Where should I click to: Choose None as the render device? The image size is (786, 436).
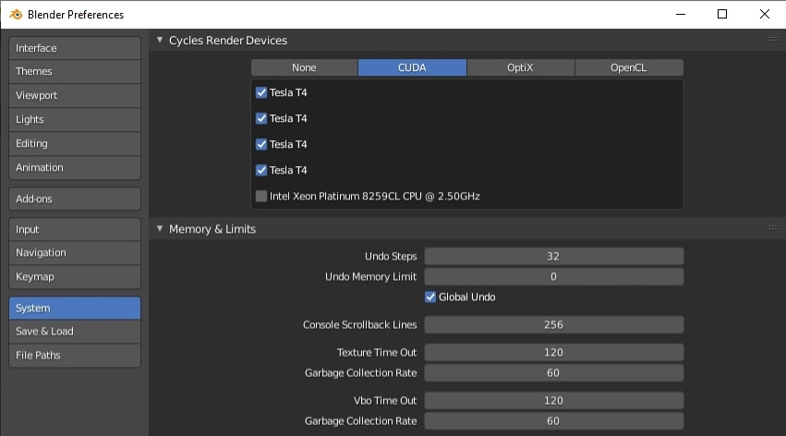tap(304, 67)
